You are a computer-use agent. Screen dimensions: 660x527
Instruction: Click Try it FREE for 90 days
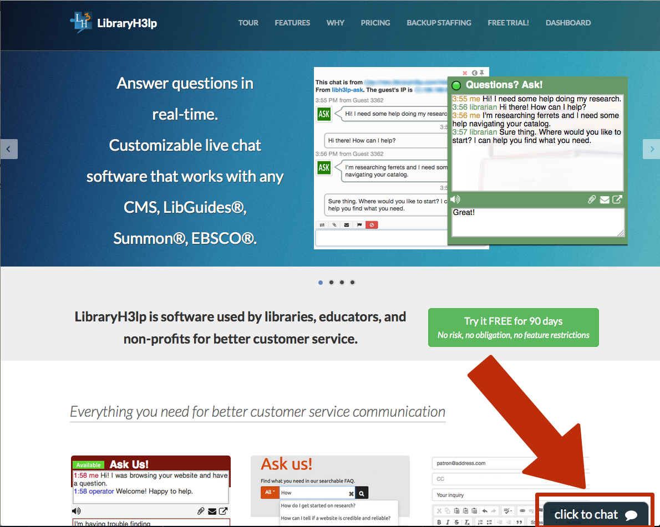[513, 327]
